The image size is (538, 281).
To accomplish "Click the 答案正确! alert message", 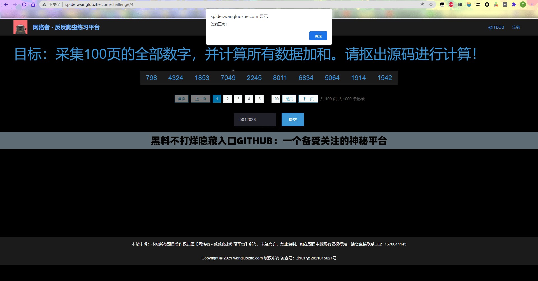I will point(219,24).
